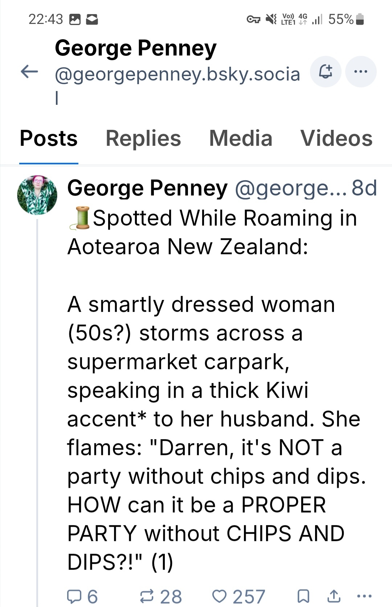Like the post with heart icon

tap(219, 596)
